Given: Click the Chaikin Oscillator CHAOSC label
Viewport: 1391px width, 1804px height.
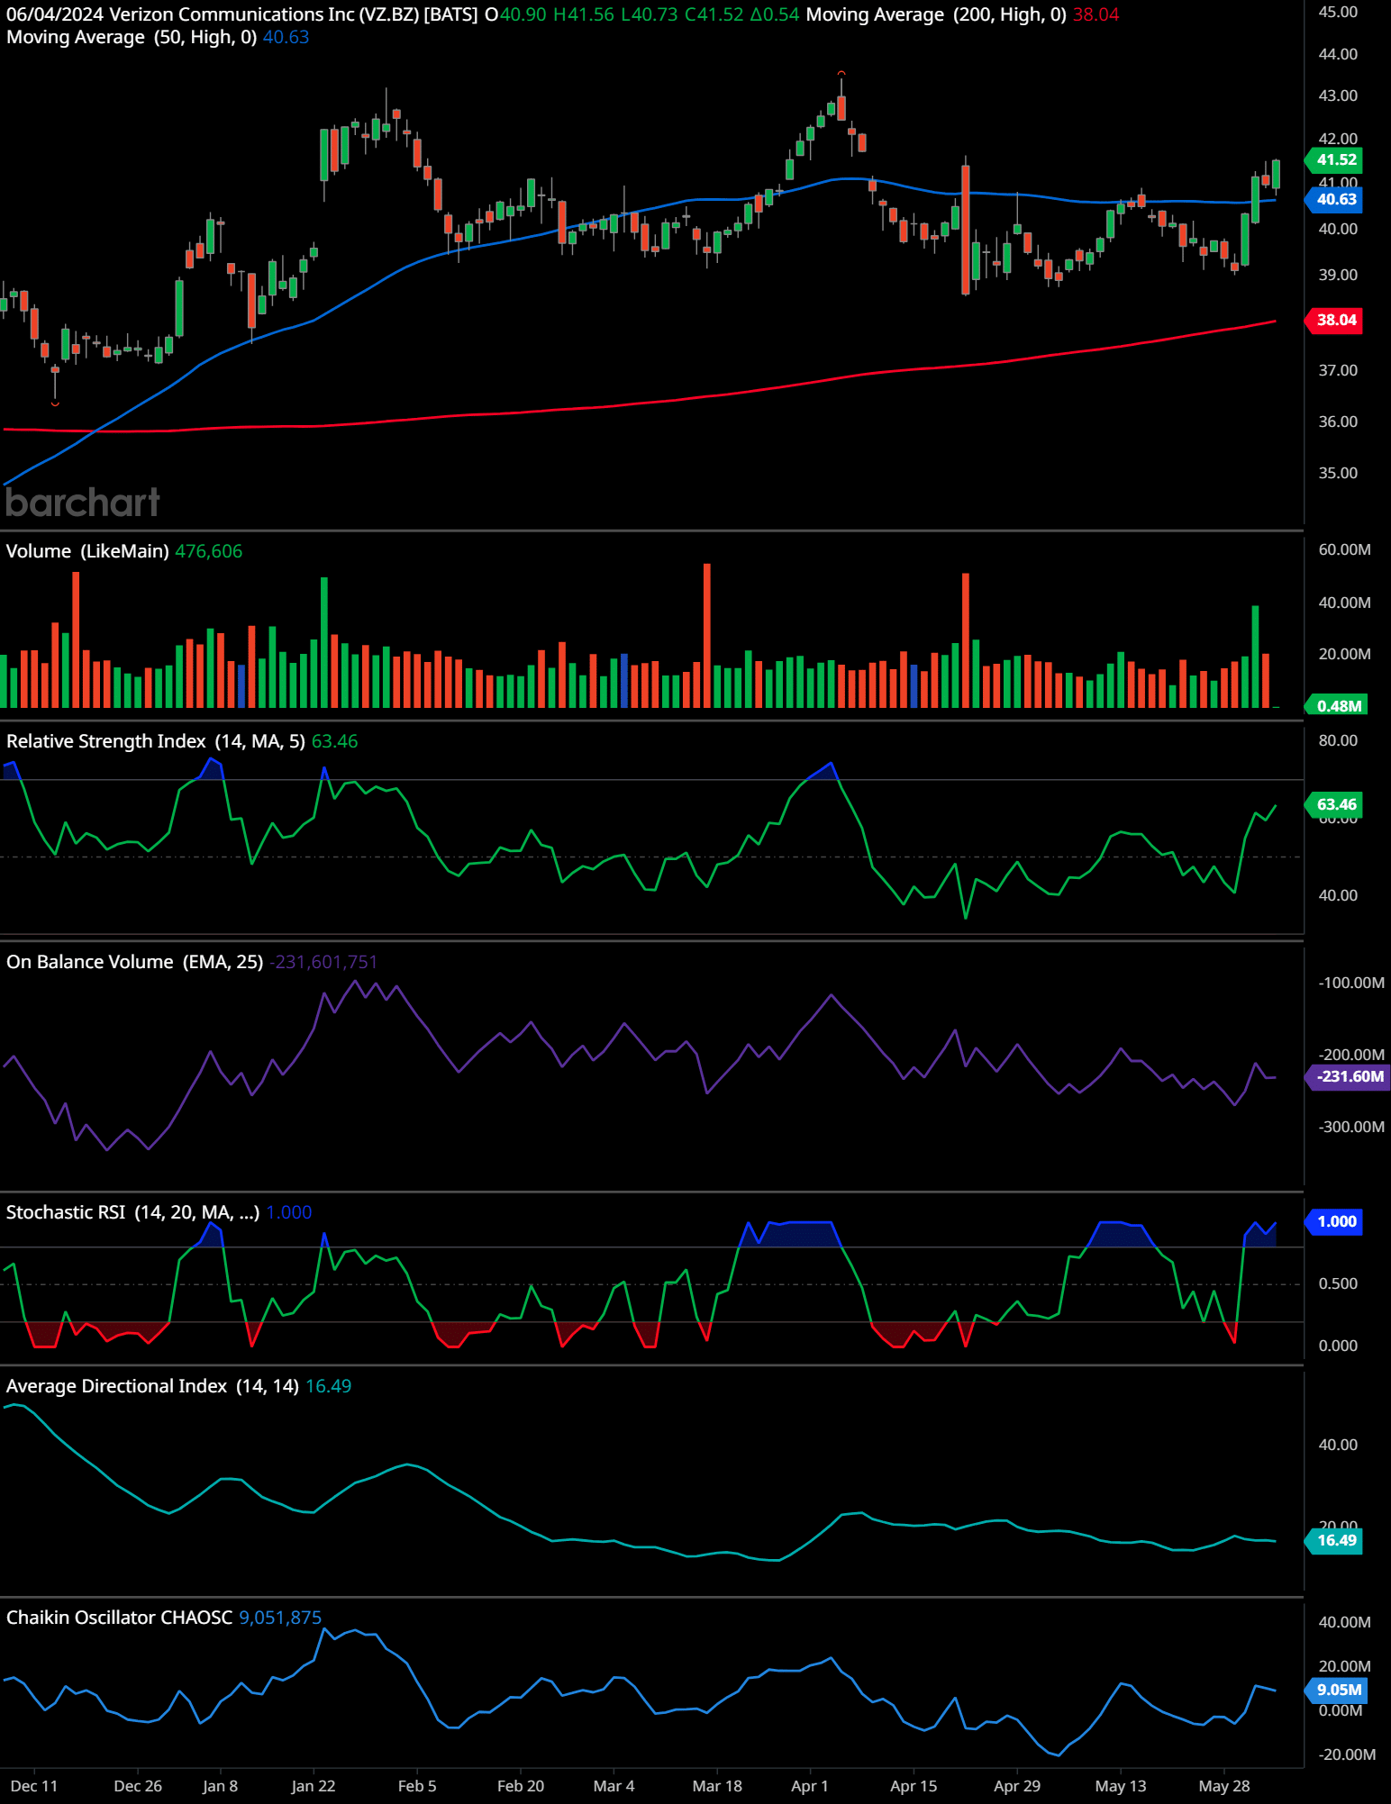Looking at the screenshot, I should 119,1618.
